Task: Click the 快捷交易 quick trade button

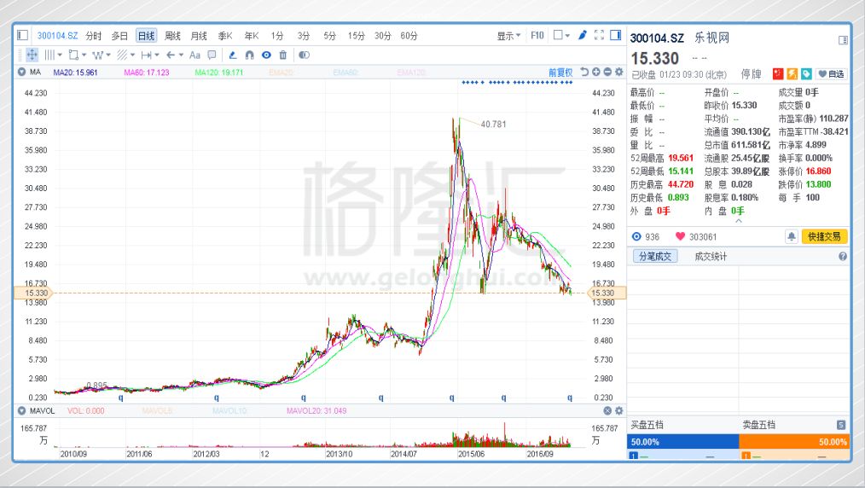Action: click(x=824, y=236)
